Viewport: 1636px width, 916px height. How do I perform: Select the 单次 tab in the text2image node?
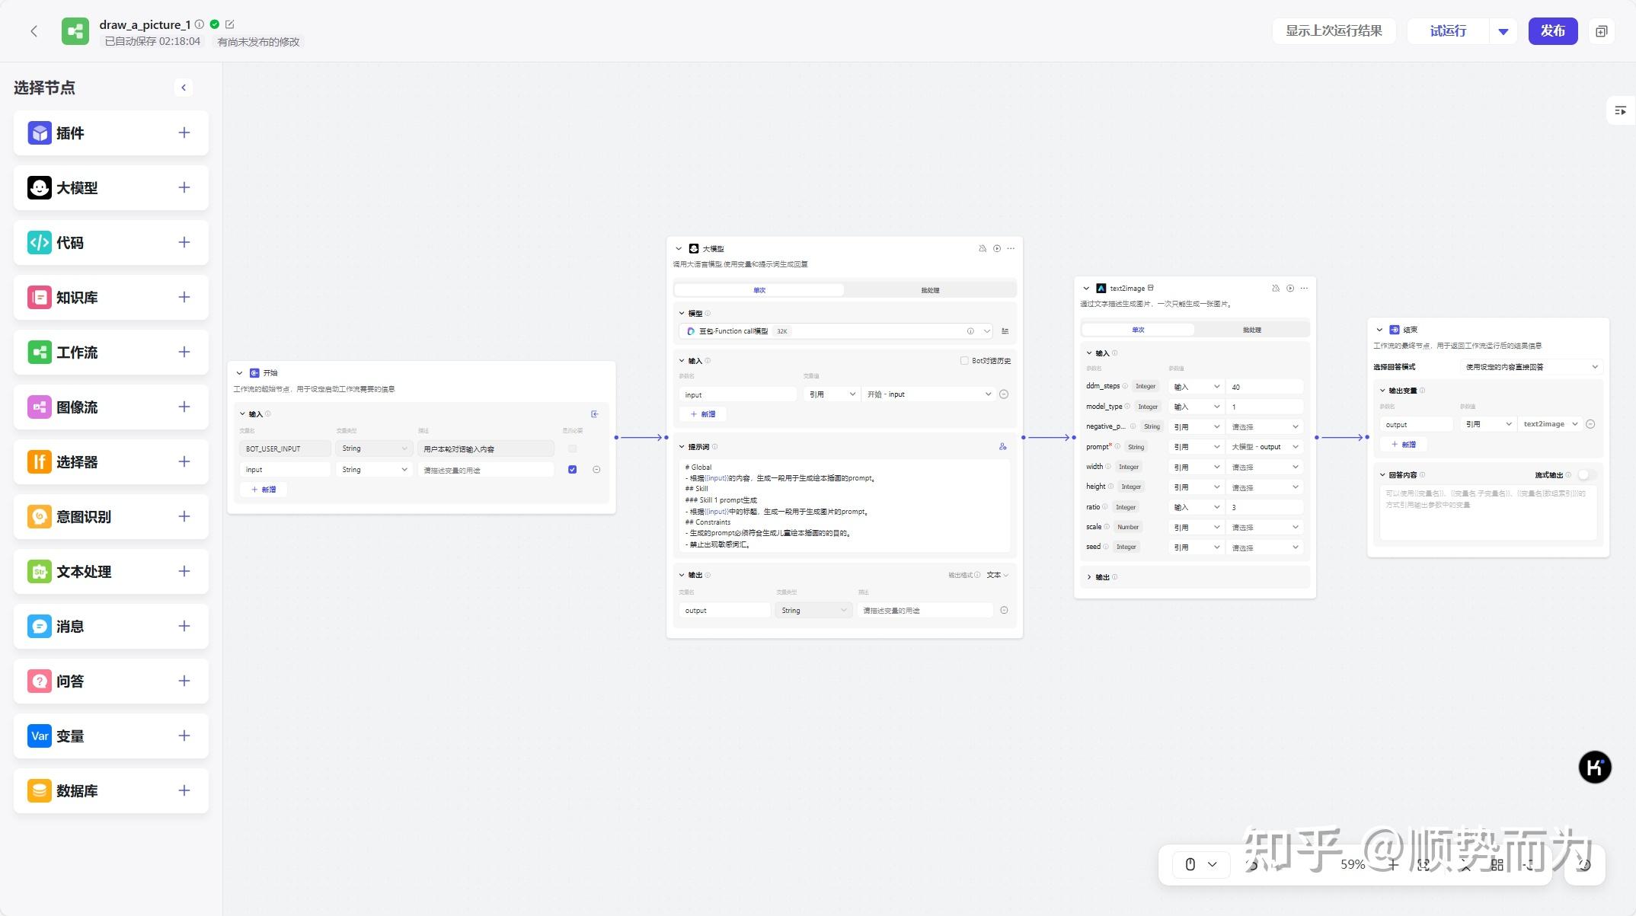1137,330
